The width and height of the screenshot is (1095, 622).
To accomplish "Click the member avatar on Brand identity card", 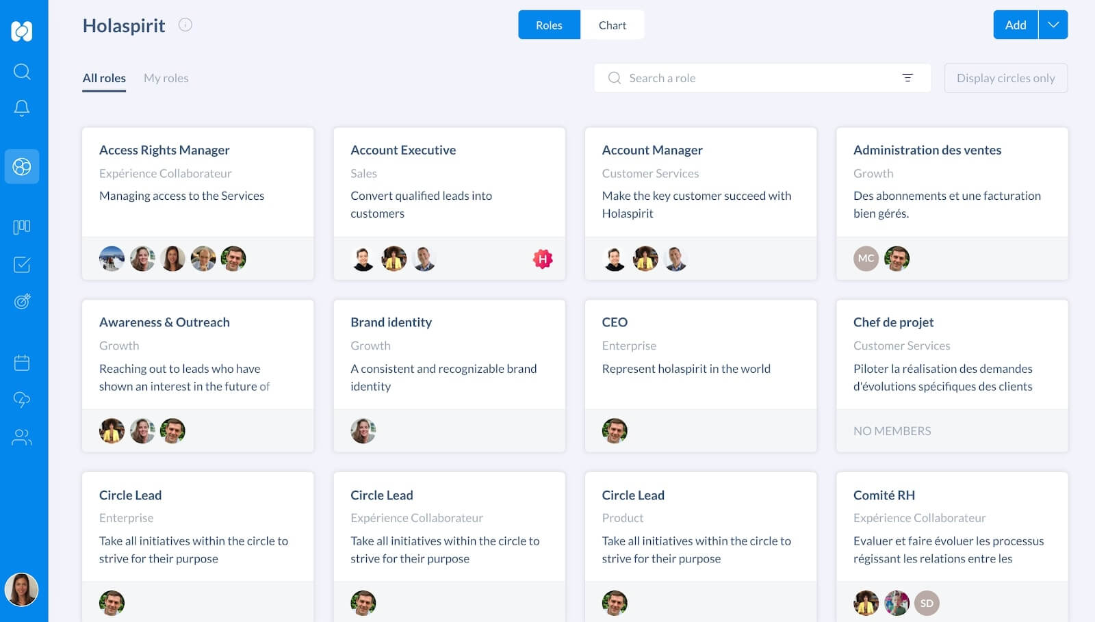I will [363, 431].
